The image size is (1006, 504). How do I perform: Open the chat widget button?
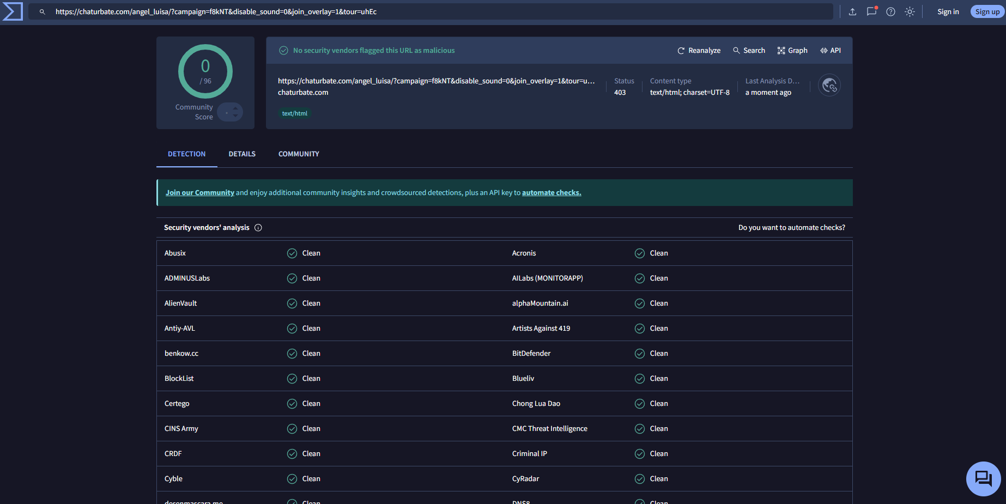click(984, 479)
